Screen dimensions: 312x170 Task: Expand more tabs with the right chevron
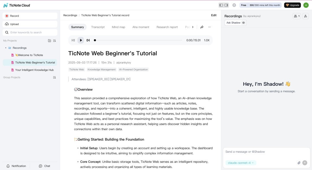193,27
